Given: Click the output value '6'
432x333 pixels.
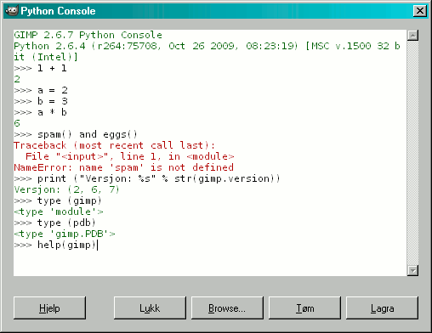Looking at the screenshot, I should [17, 123].
